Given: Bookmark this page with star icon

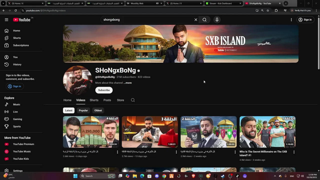Looking at the screenshot, I should (x=268, y=10).
